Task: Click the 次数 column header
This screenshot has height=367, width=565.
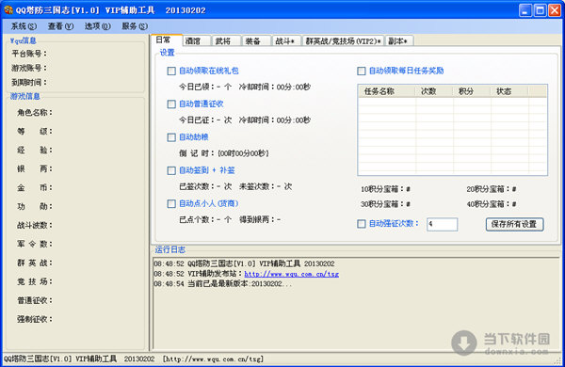Action: (434, 91)
